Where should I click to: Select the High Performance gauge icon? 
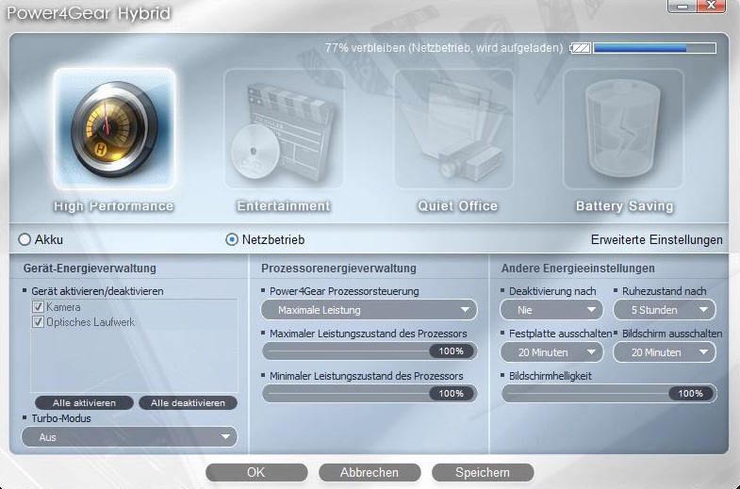coord(114,129)
